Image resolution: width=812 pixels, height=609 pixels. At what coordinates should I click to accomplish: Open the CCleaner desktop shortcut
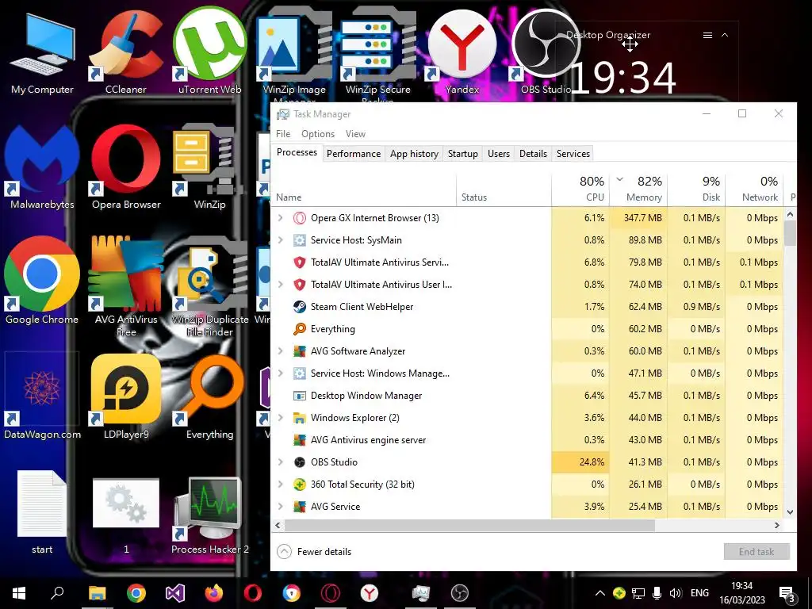(126, 52)
